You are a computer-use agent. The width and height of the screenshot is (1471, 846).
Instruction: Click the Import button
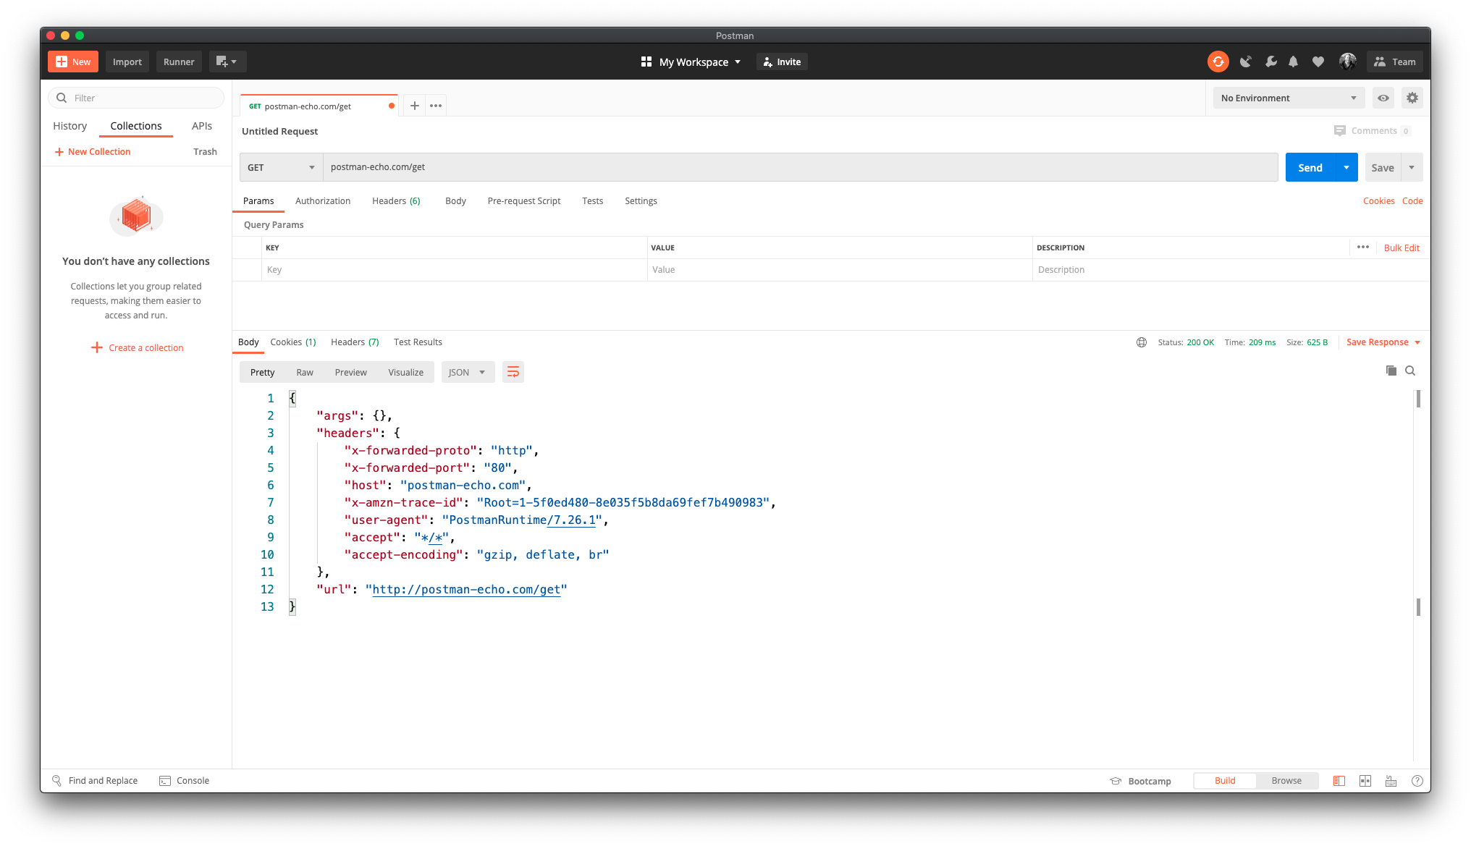pyautogui.click(x=127, y=62)
